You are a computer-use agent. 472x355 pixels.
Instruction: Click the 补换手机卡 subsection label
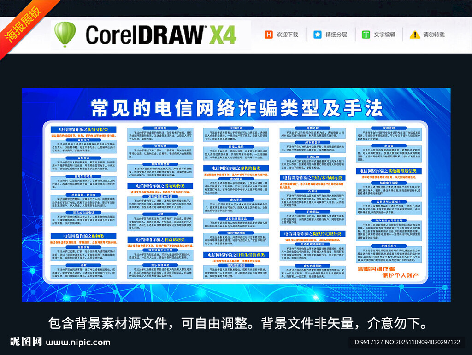point(389,246)
